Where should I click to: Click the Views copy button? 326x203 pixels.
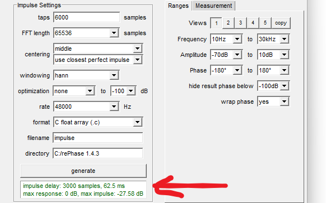click(x=281, y=23)
